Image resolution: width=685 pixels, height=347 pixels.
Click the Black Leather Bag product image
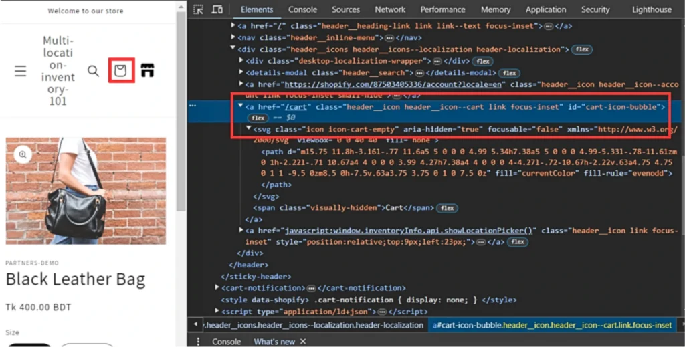pyautogui.click(x=86, y=191)
